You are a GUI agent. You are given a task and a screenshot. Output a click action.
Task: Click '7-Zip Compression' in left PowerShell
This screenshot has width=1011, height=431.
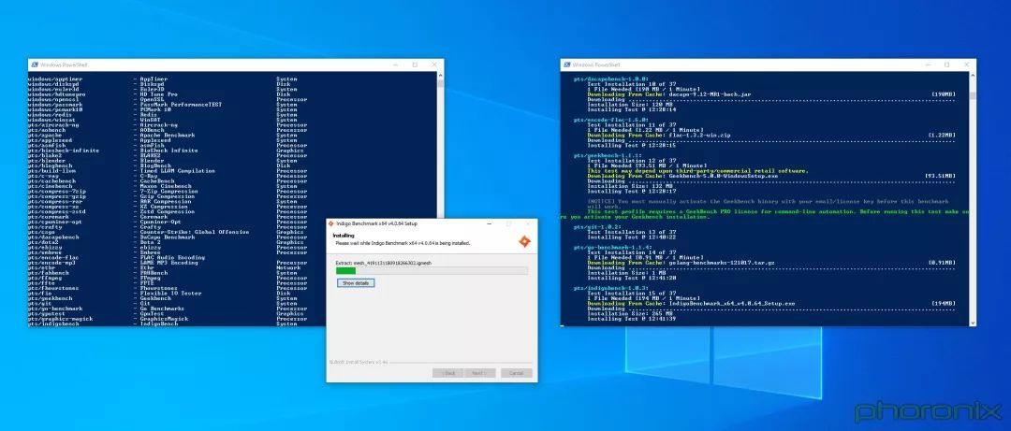[x=168, y=192]
